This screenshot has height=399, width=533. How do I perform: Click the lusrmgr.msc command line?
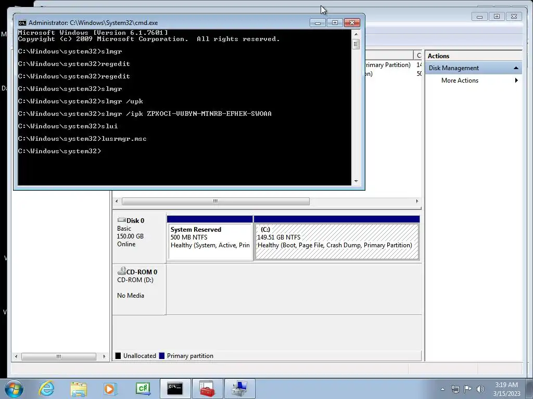82,138
